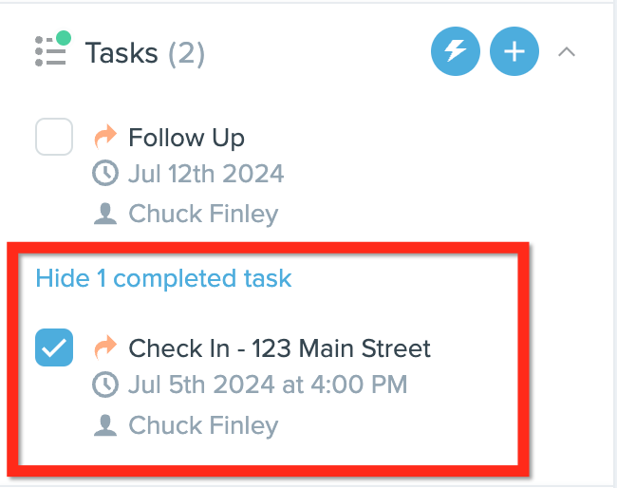Open Check In - 123 Main Street task
617x488 pixels.
[279, 348]
